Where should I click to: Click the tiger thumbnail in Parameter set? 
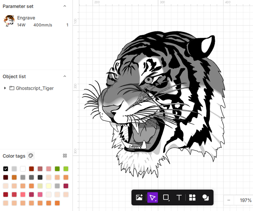[x=9, y=21]
